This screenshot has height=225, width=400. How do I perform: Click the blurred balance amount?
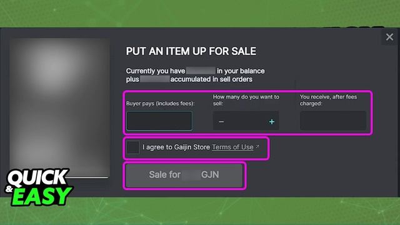(x=201, y=71)
